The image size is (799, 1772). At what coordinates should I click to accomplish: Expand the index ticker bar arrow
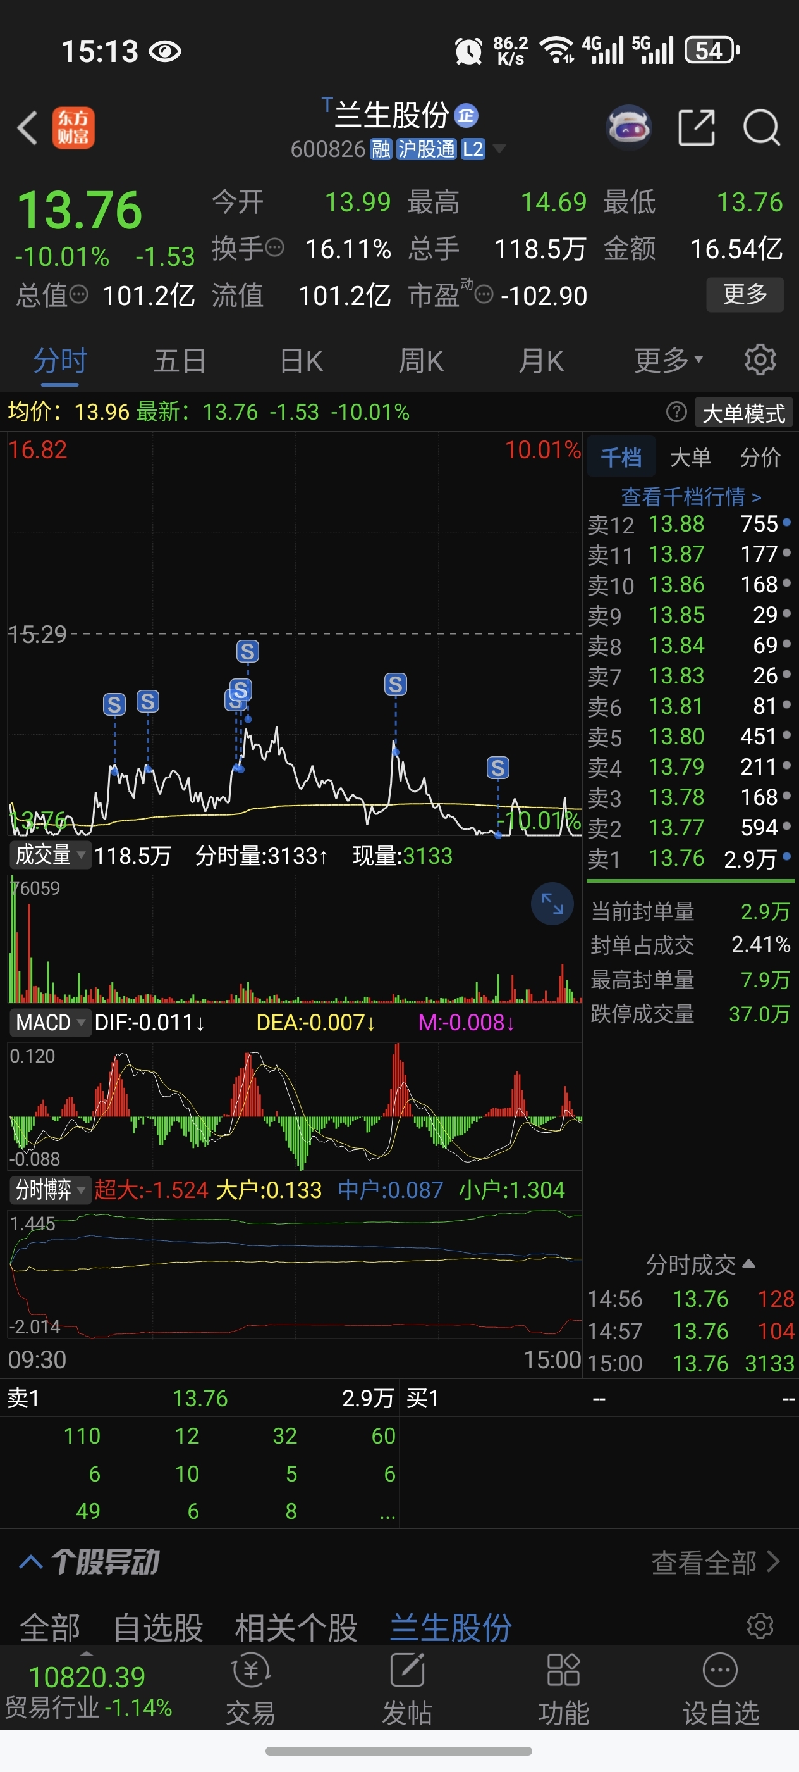pos(86,1652)
